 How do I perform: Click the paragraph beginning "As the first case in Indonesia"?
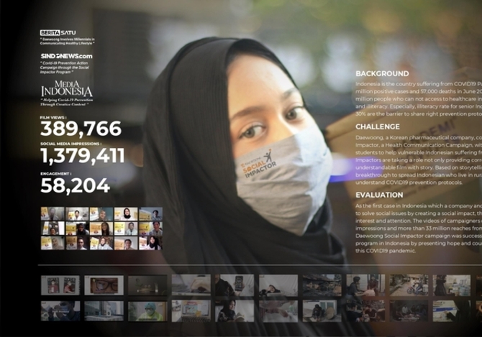419,228
